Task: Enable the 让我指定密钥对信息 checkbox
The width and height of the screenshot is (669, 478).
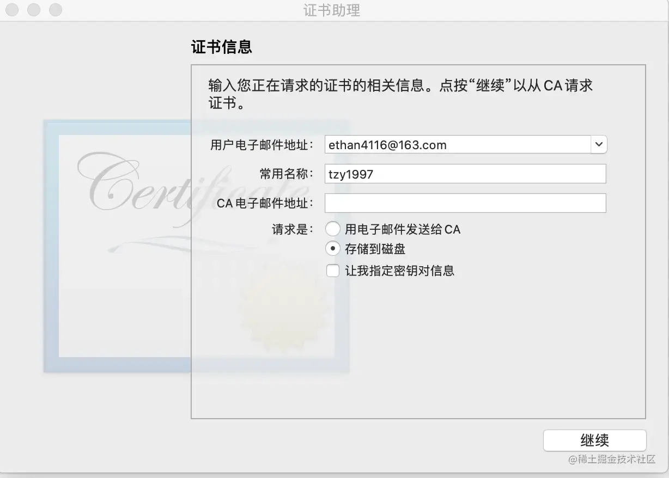Action: pyautogui.click(x=333, y=271)
